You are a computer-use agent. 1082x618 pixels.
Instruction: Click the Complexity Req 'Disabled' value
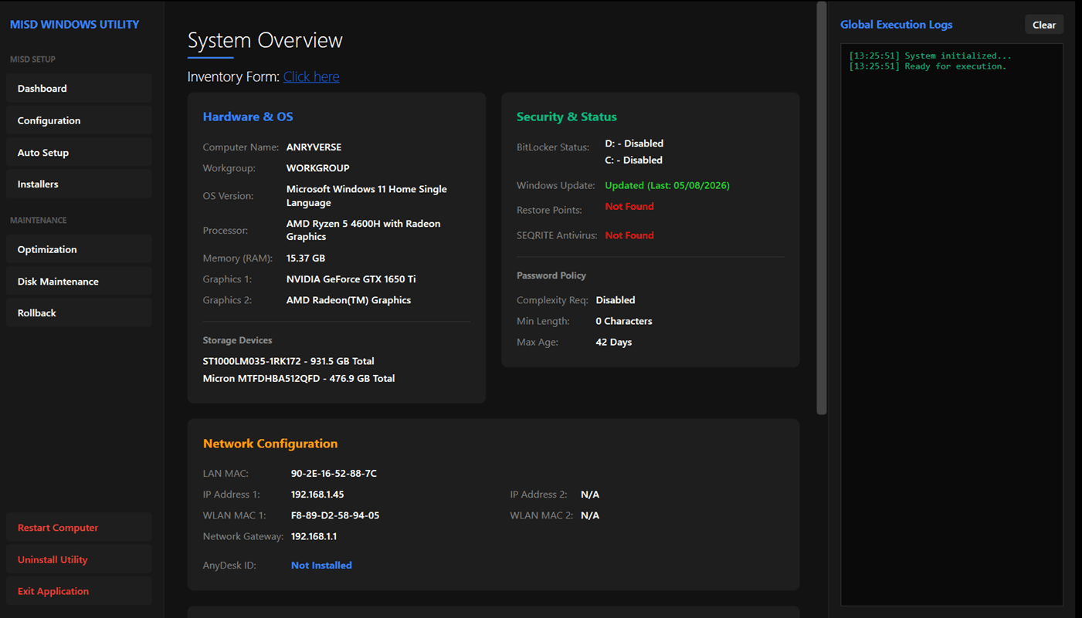point(616,300)
